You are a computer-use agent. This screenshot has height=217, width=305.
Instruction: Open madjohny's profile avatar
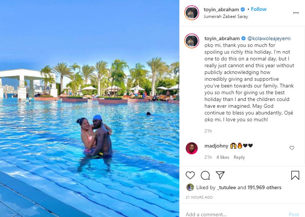coord(192,148)
